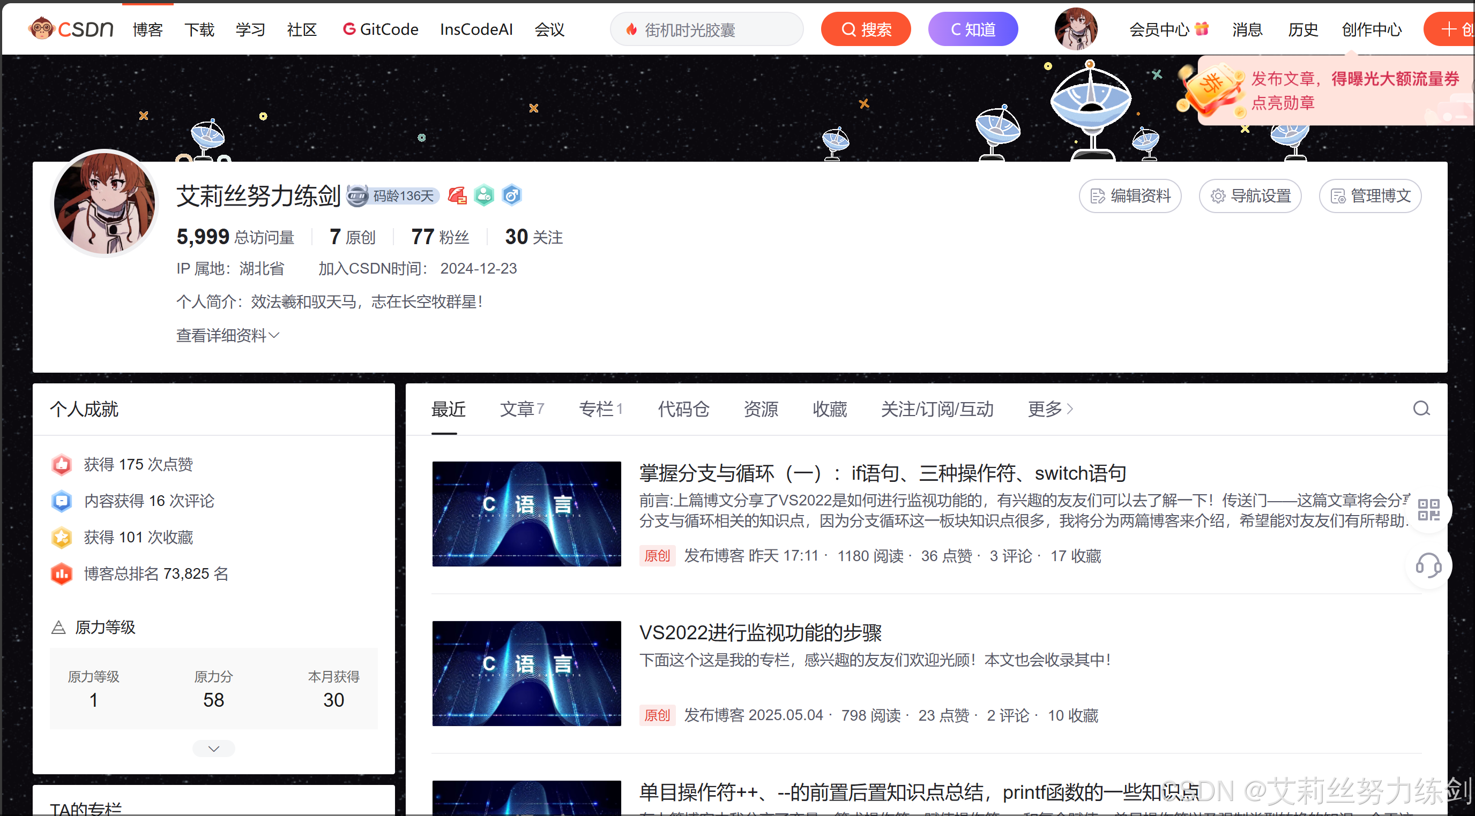Screen dimensions: 1475x816
Task: Click the top bar user avatar
Action: (1075, 28)
